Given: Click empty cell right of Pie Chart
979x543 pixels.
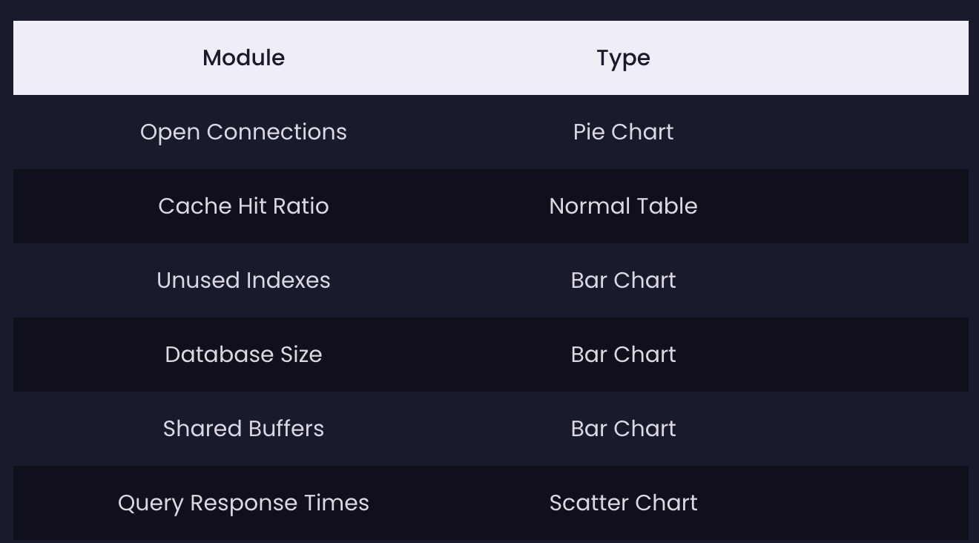Looking at the screenshot, I should 871,132.
